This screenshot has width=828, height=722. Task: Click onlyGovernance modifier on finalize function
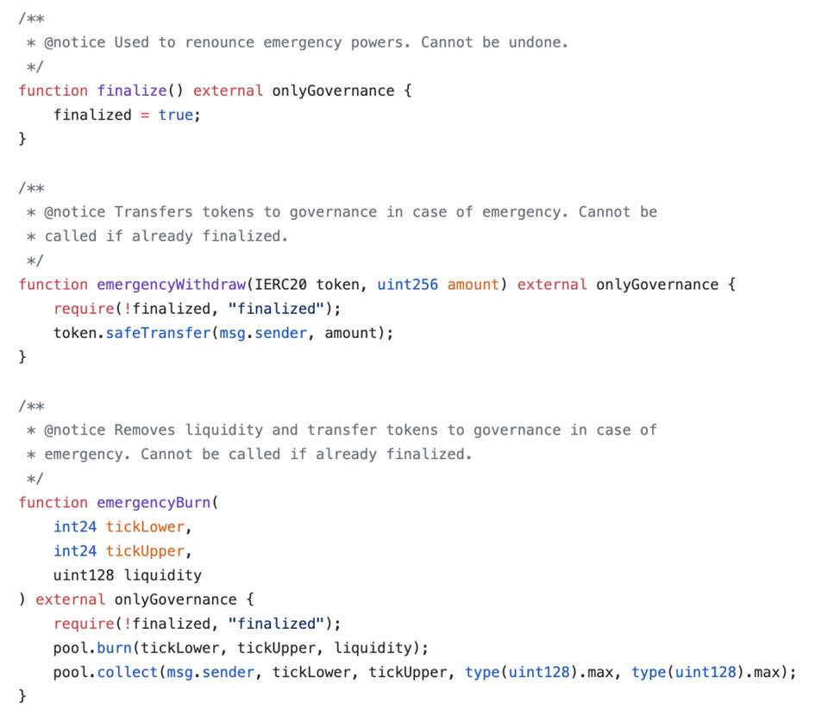tap(333, 91)
